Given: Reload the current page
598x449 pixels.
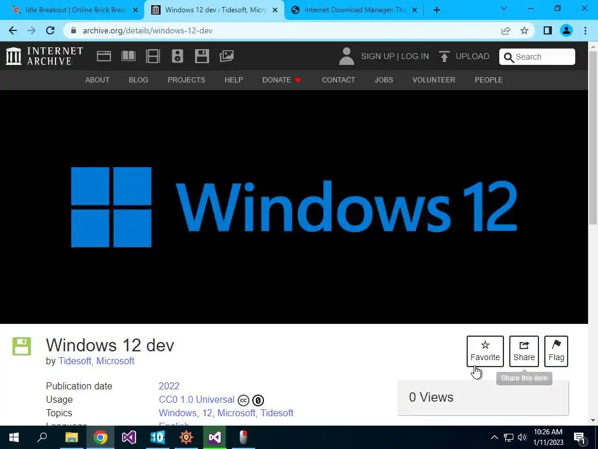Looking at the screenshot, I should coord(50,30).
